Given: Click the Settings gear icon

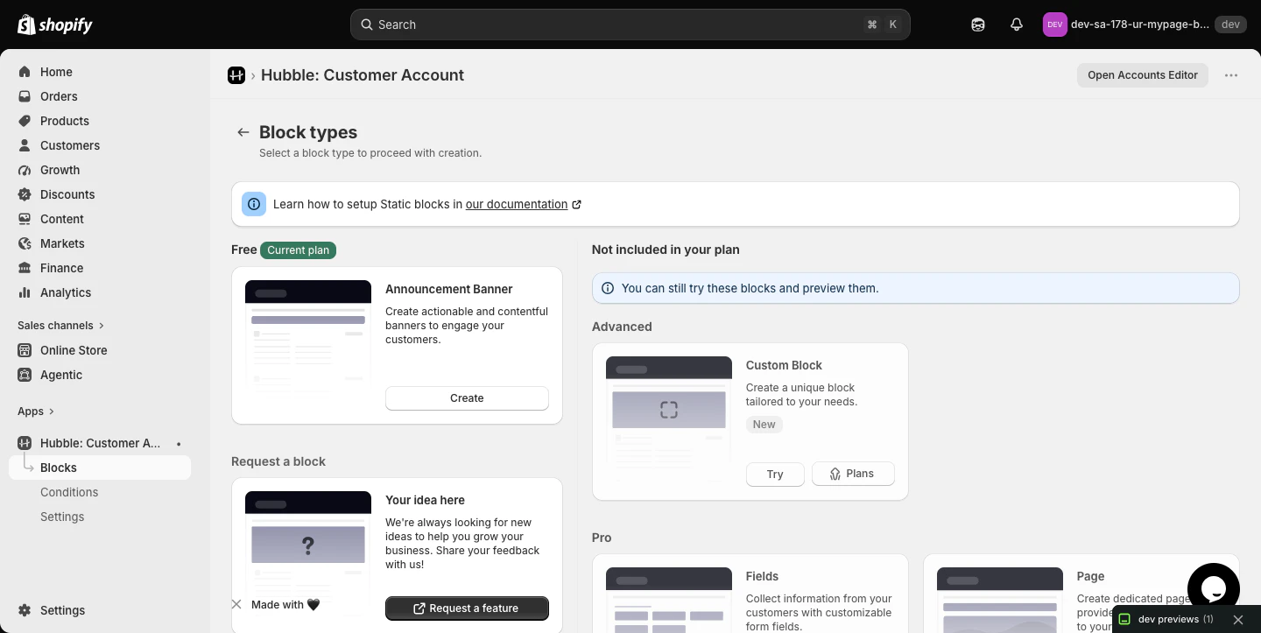Looking at the screenshot, I should coord(25,610).
